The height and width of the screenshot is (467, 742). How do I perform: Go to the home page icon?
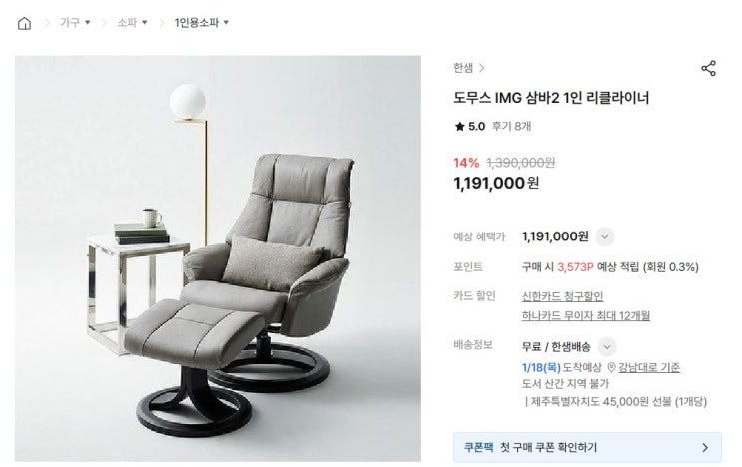click(24, 23)
